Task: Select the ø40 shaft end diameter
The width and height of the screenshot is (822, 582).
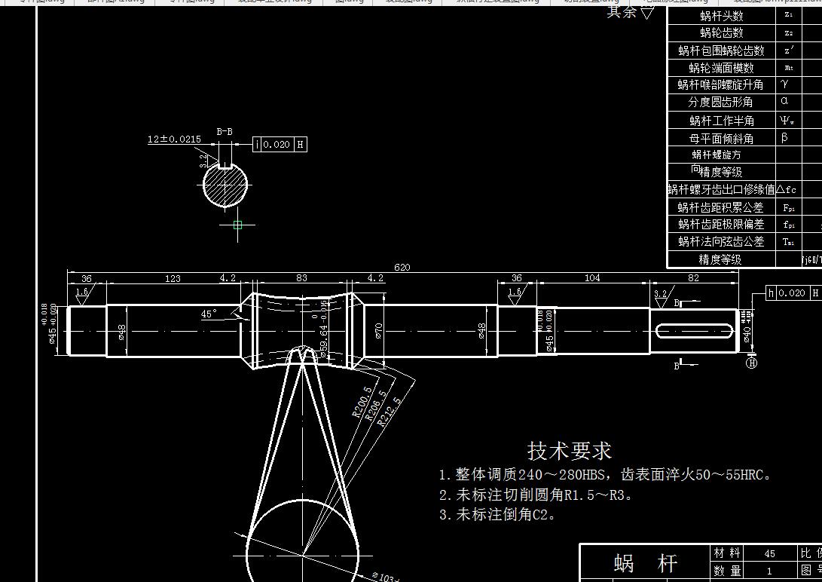Action: (747, 334)
